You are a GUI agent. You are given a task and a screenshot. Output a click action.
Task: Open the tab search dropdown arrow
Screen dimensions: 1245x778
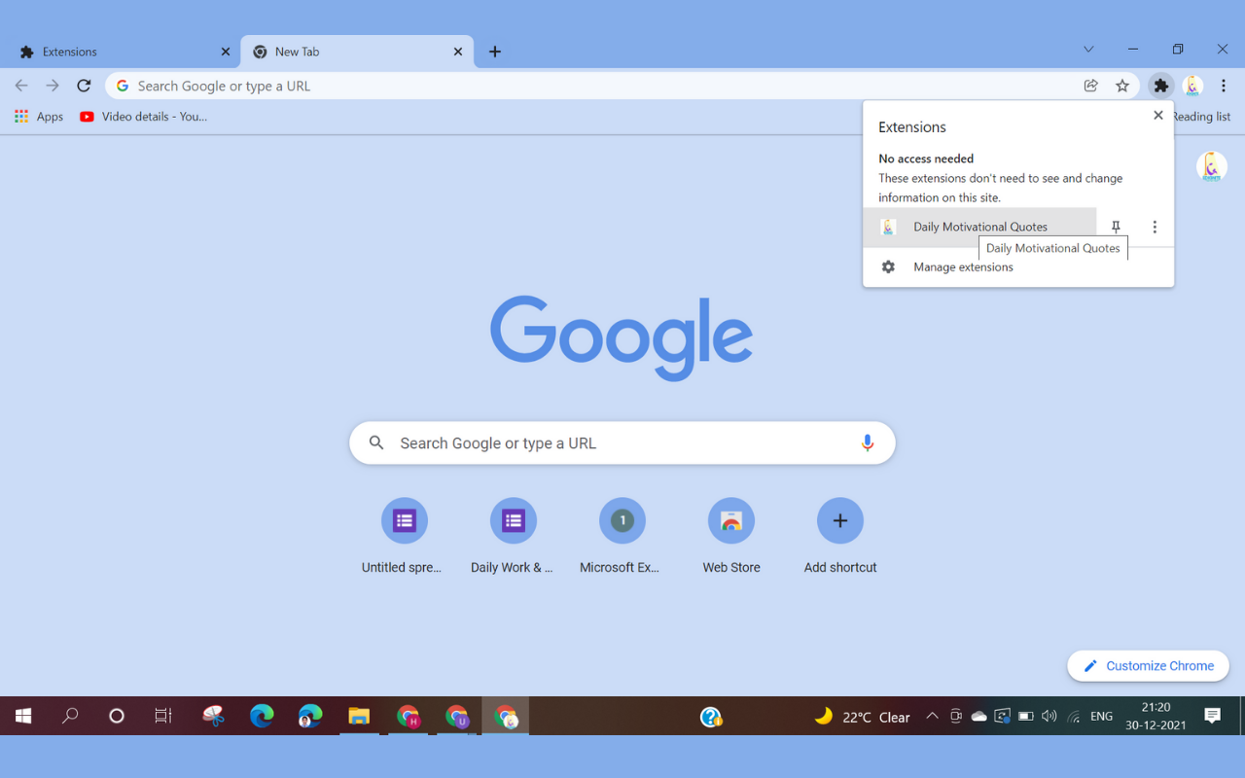click(1088, 50)
